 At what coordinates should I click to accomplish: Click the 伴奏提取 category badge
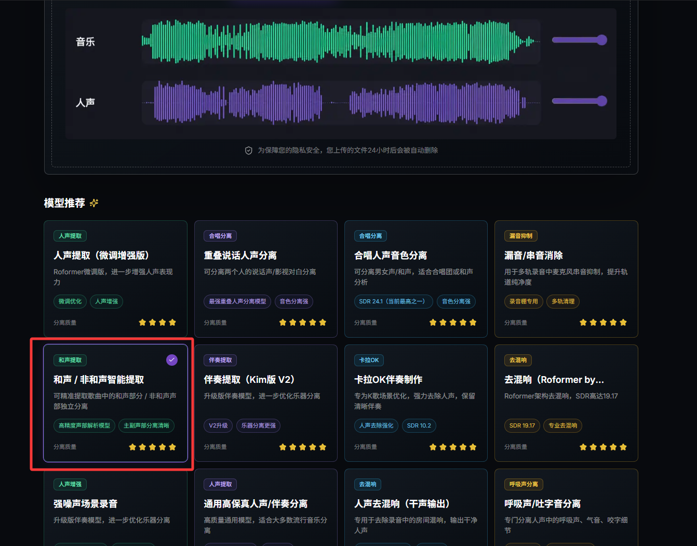point(220,360)
